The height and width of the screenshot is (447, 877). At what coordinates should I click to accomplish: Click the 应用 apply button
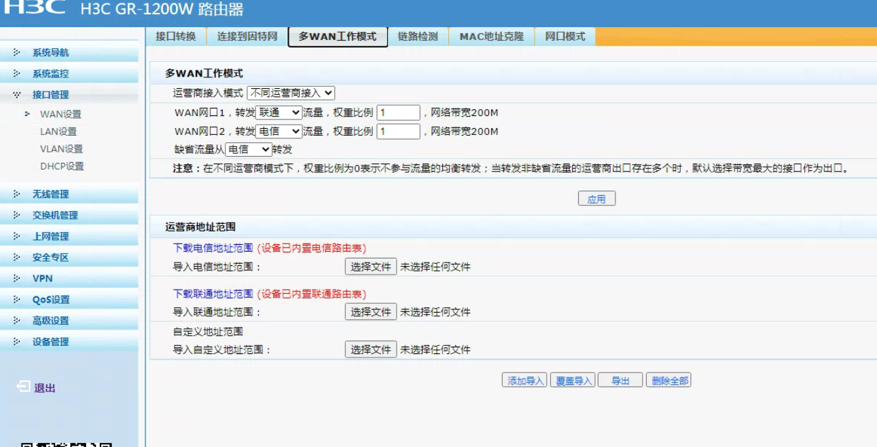coord(596,199)
